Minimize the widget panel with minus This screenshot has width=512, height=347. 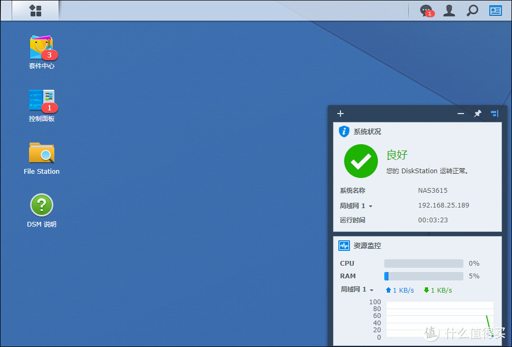461,114
